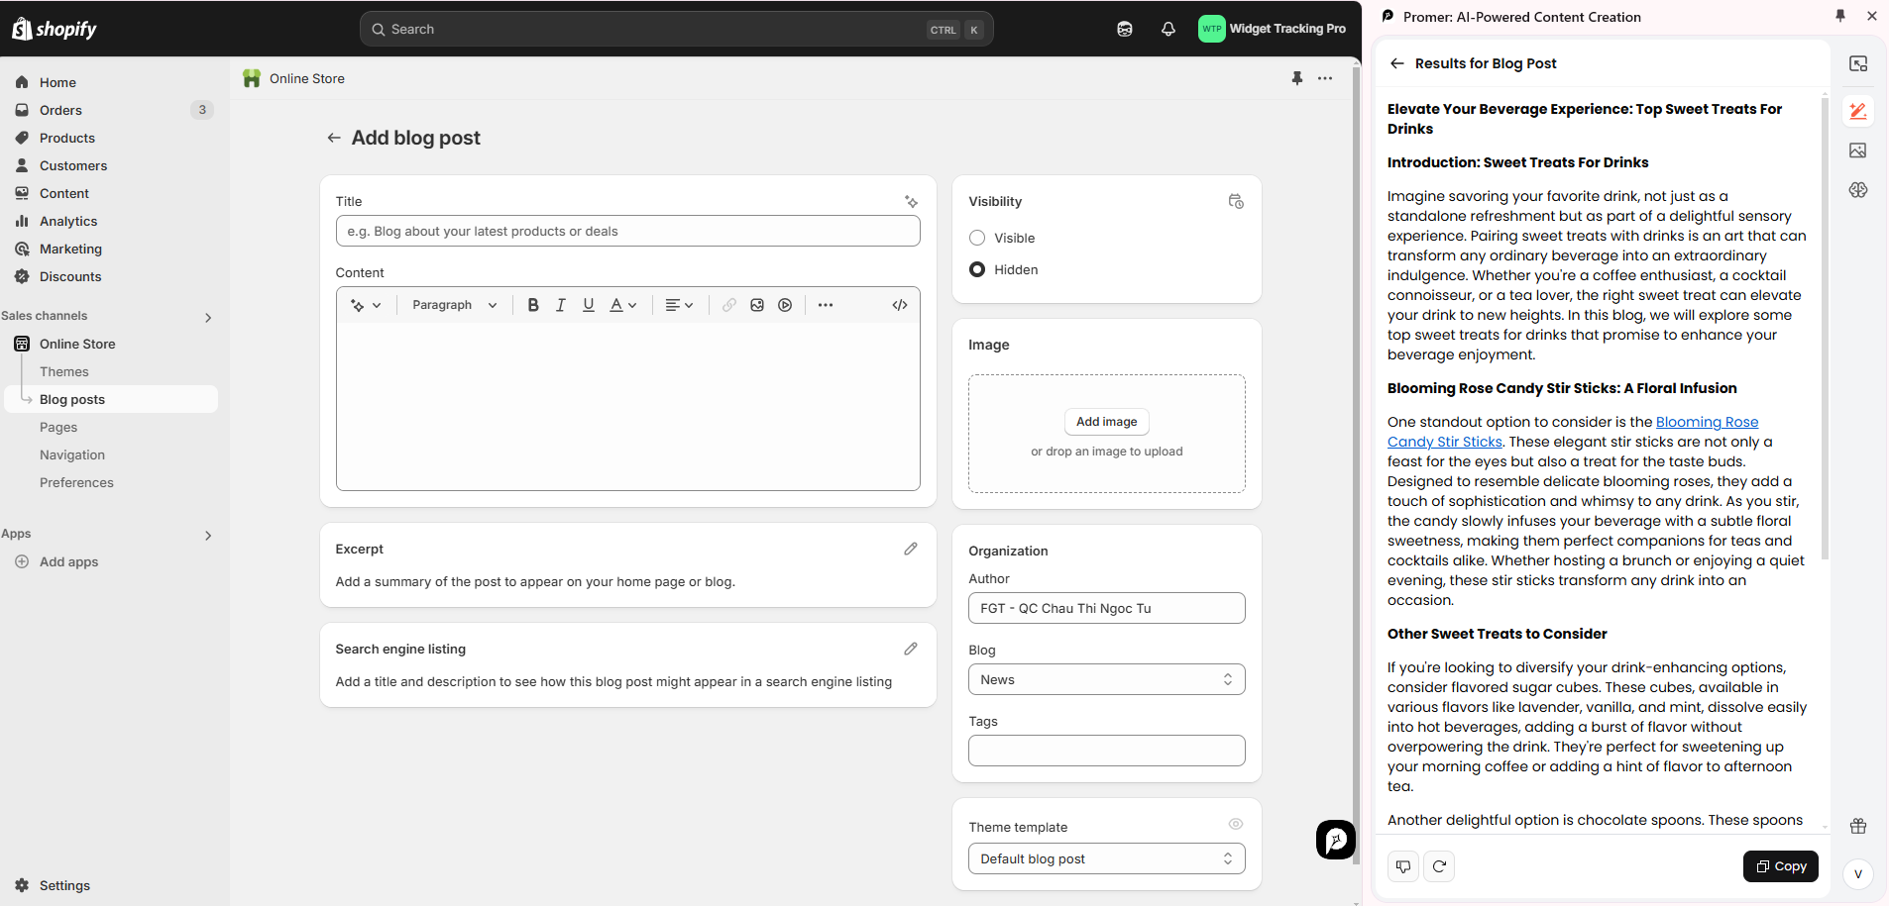Edit the Excerpt with pencil icon

[911, 549]
